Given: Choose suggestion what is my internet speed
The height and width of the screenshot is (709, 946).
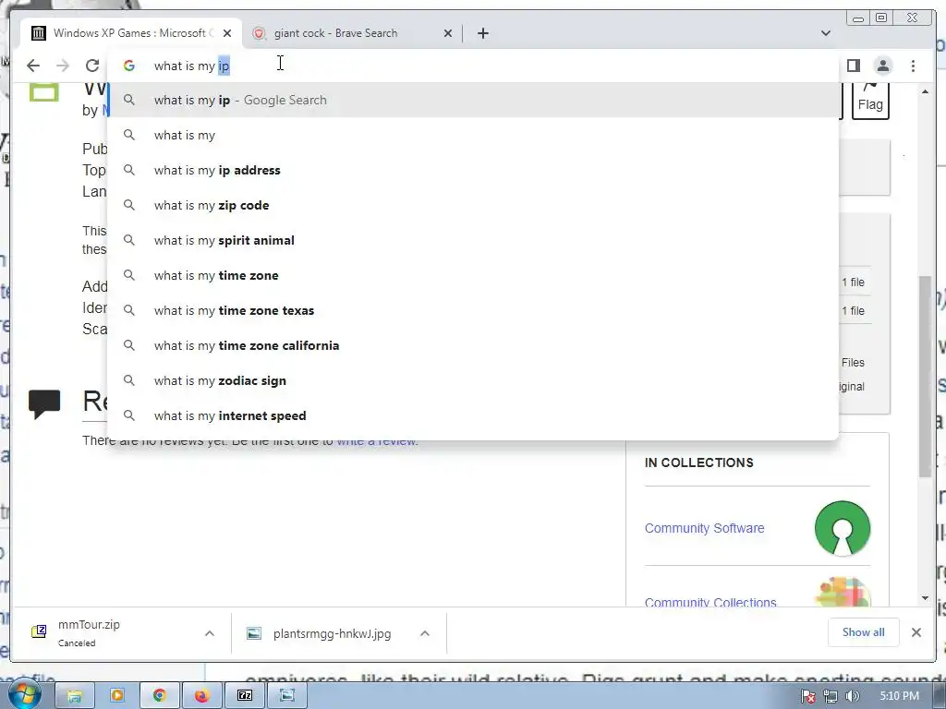Looking at the screenshot, I should tap(473, 415).
